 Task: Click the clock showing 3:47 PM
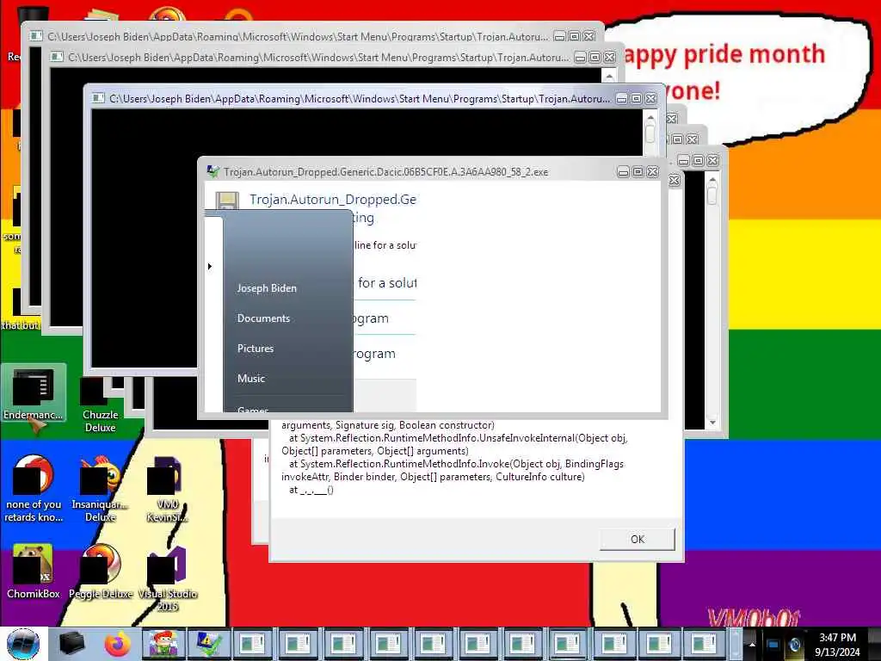[837, 638]
